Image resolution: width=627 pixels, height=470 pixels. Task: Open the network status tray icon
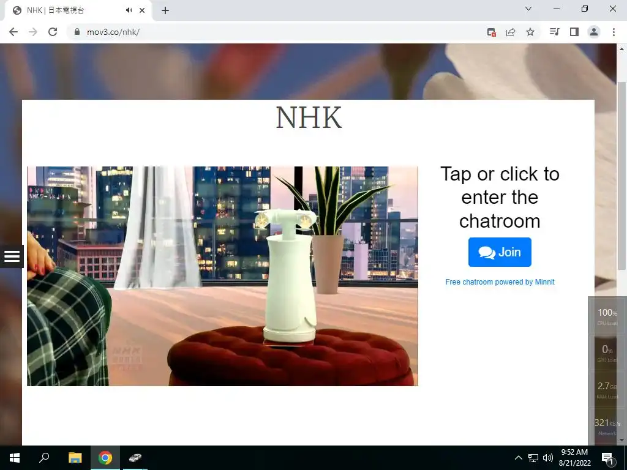[533, 458]
